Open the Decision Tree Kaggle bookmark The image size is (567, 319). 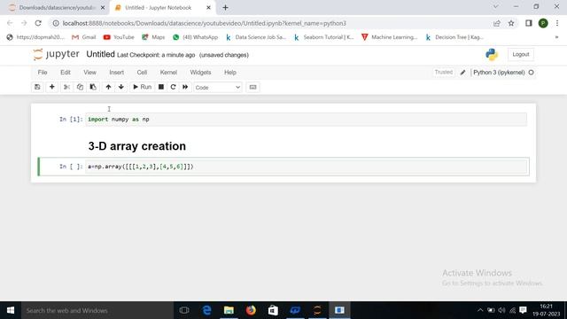coord(454,37)
